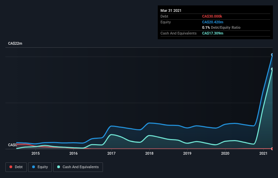Click the 2018 x-axis label

pyautogui.click(x=149, y=153)
